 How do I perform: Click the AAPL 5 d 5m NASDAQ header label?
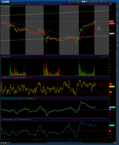9,4
